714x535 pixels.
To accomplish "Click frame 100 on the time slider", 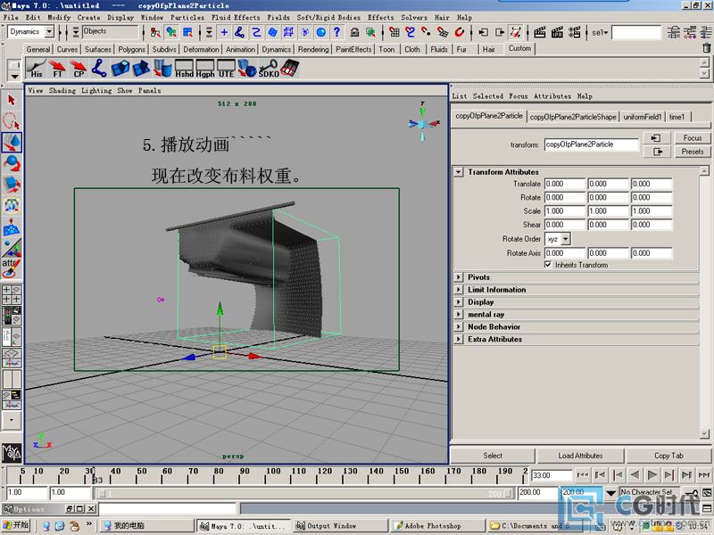I will tap(274, 475).
